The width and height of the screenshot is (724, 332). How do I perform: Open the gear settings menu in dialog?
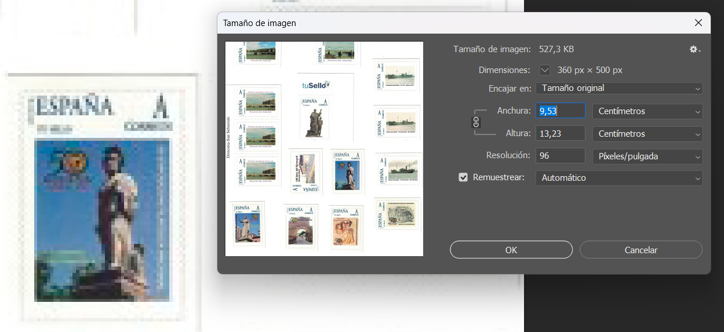[694, 50]
